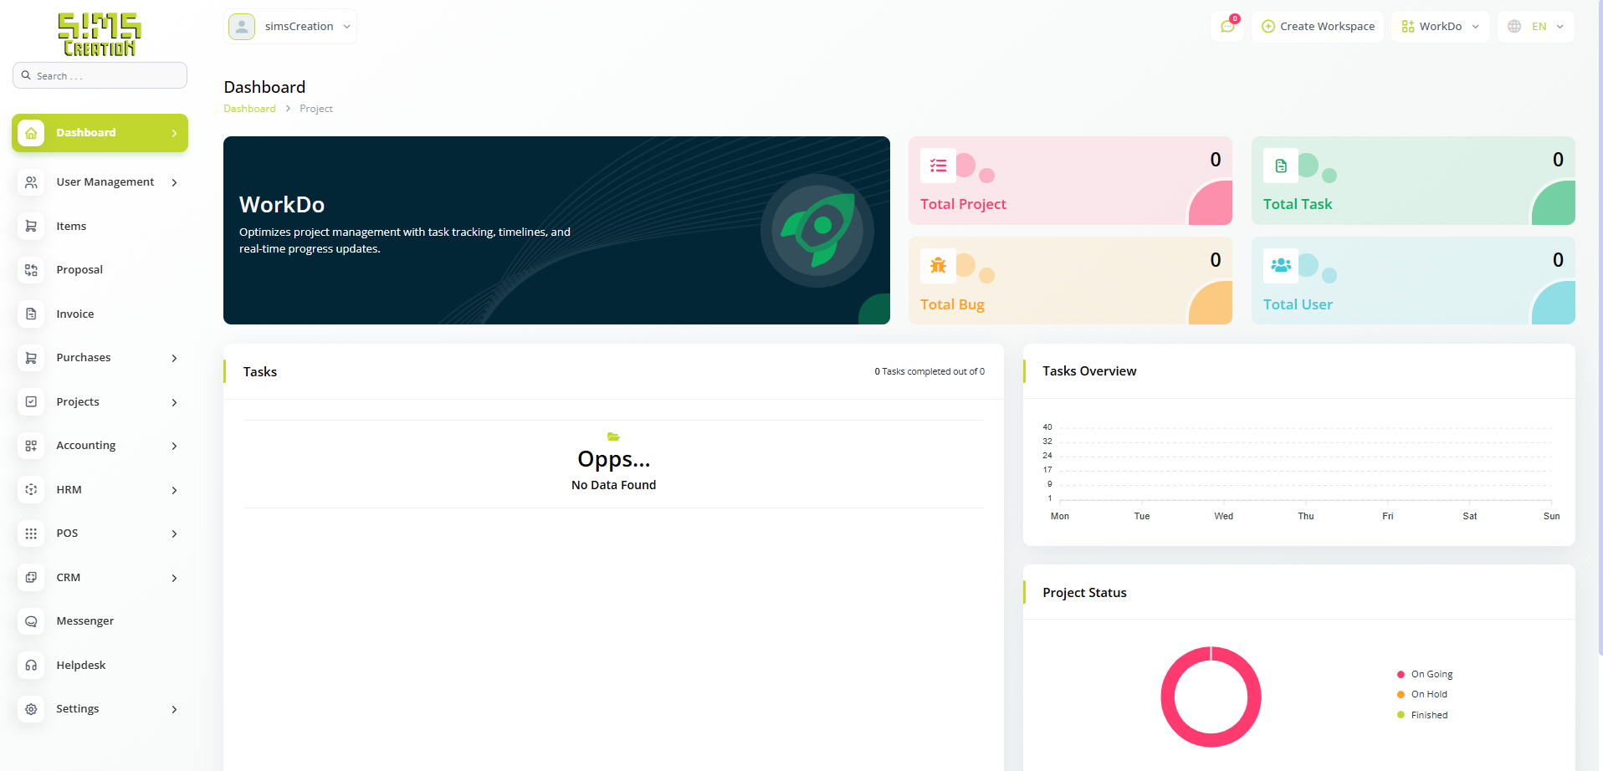Open the simsCreation user dropdown
The image size is (1603, 771).
tap(290, 27)
